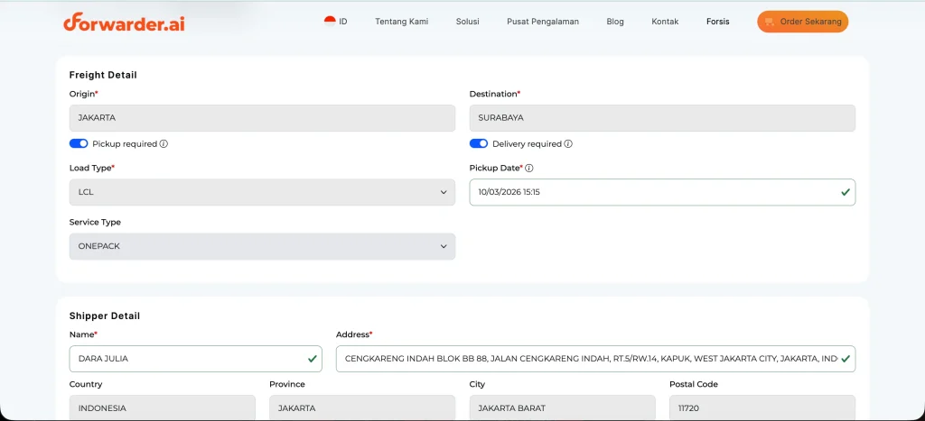This screenshot has width=925, height=421.
Task: Click the Load Type label
Action: point(90,168)
